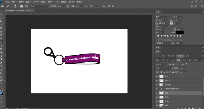The width and height of the screenshot is (204, 109).
Task: Click the add layer mask icon
Action: coord(185,108)
